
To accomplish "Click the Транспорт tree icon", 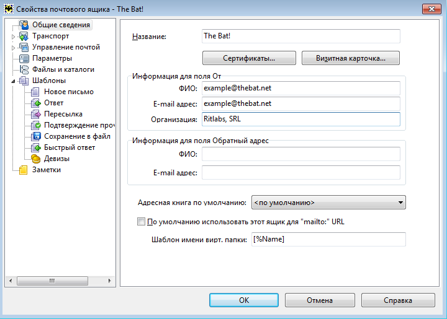I will click(x=24, y=36).
